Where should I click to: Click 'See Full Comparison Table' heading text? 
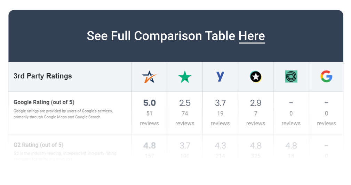161,36
